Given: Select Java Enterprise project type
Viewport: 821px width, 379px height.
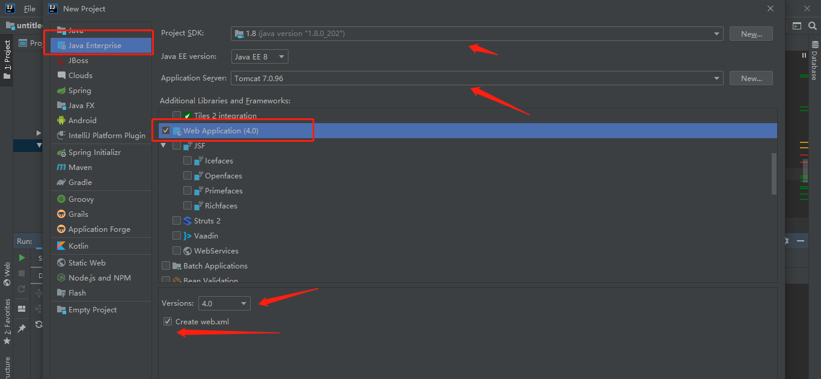Looking at the screenshot, I should click(x=101, y=46).
